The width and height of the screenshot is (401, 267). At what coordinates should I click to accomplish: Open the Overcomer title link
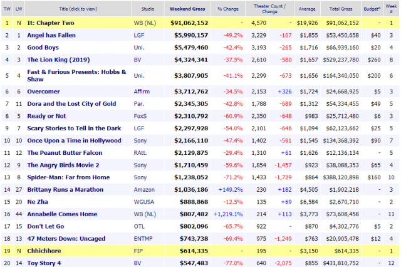coord(43,92)
